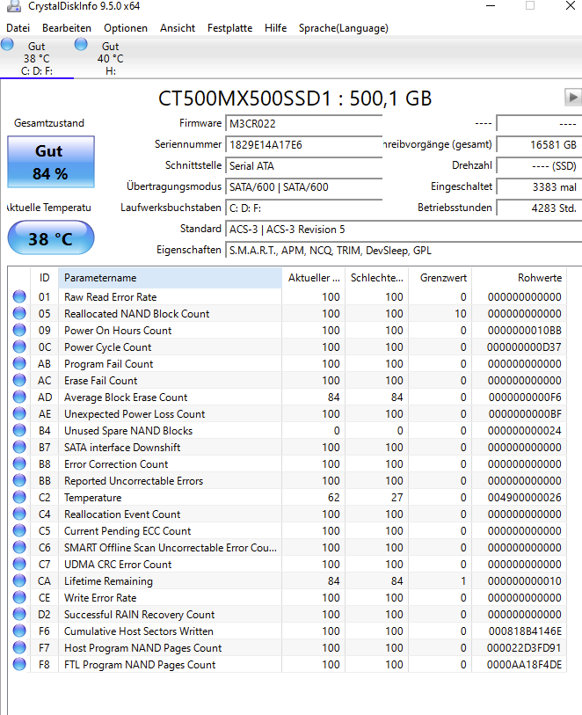The height and width of the screenshot is (715, 582).
Task: Click raw value 0000000010BB
Action: 524,330
